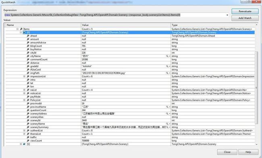Click the object icon of [0] row
This screenshot has height=158, width=262.
coord(24,32)
